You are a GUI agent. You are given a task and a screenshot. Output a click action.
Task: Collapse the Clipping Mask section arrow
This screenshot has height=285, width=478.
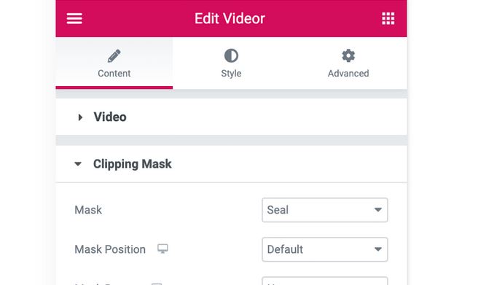[x=78, y=164]
